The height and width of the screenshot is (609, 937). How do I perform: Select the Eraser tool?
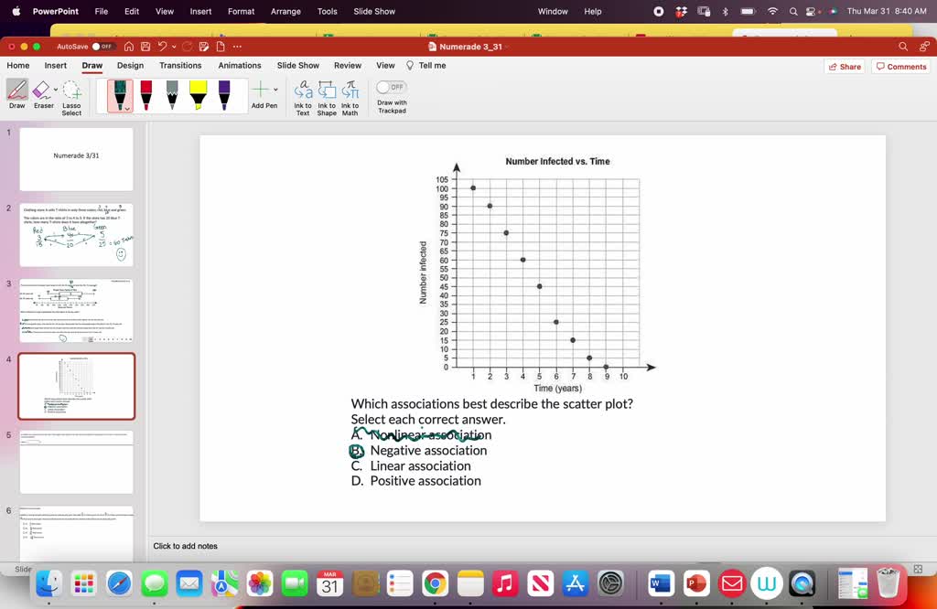coord(43,94)
